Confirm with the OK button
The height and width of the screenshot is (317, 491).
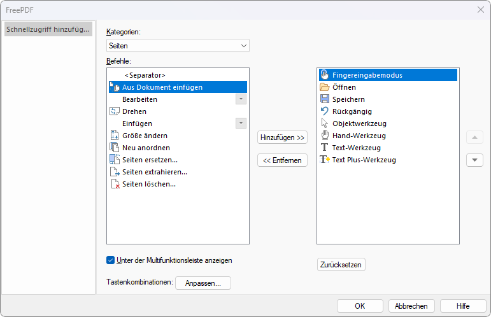pyautogui.click(x=360, y=306)
